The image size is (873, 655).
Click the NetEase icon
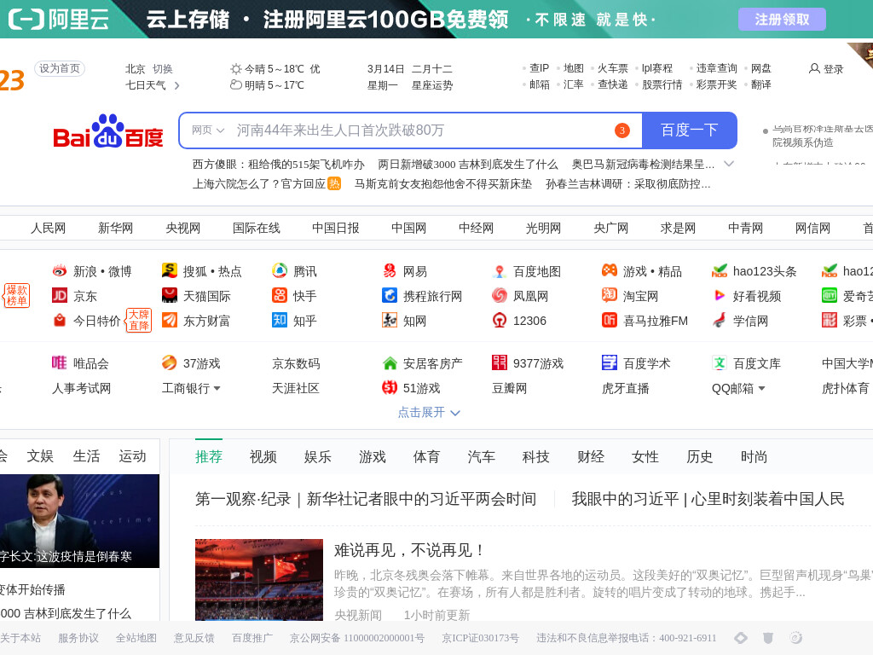tap(389, 270)
